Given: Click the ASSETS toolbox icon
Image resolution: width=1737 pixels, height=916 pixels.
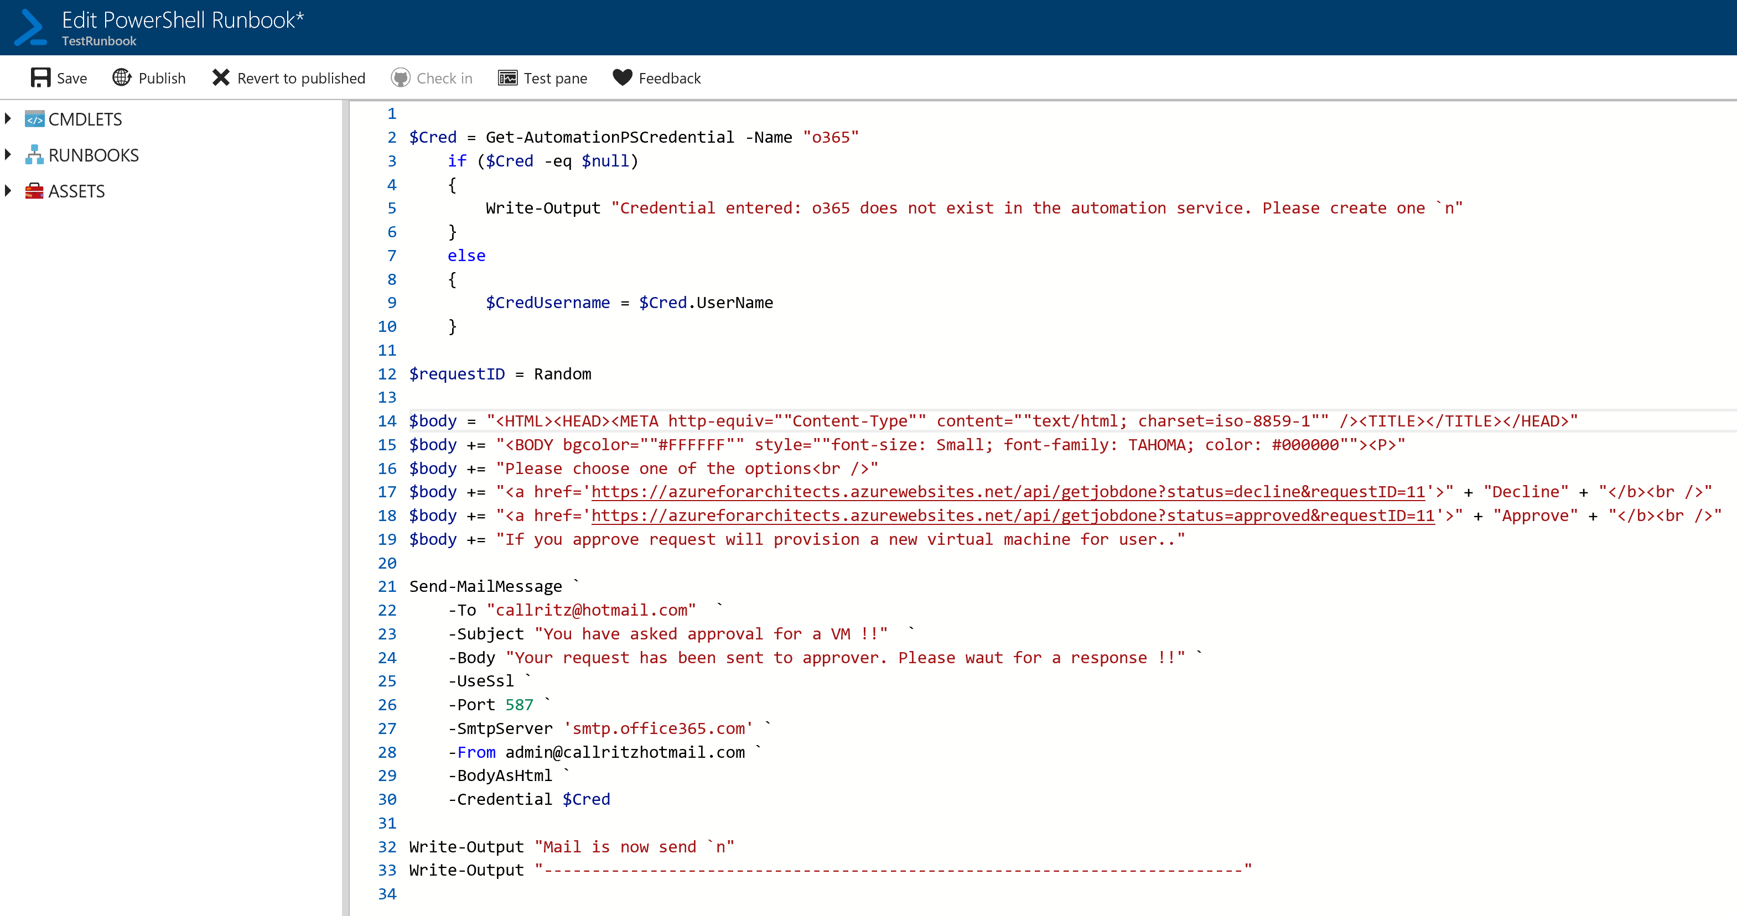Looking at the screenshot, I should [34, 191].
